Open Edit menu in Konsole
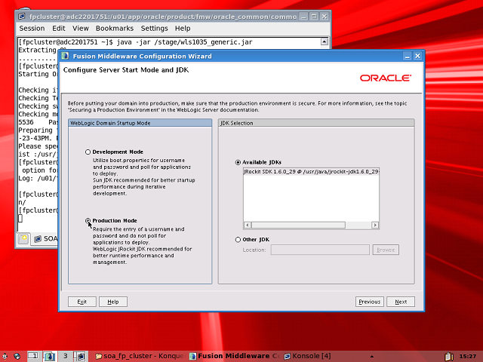483x362 pixels. 59,29
